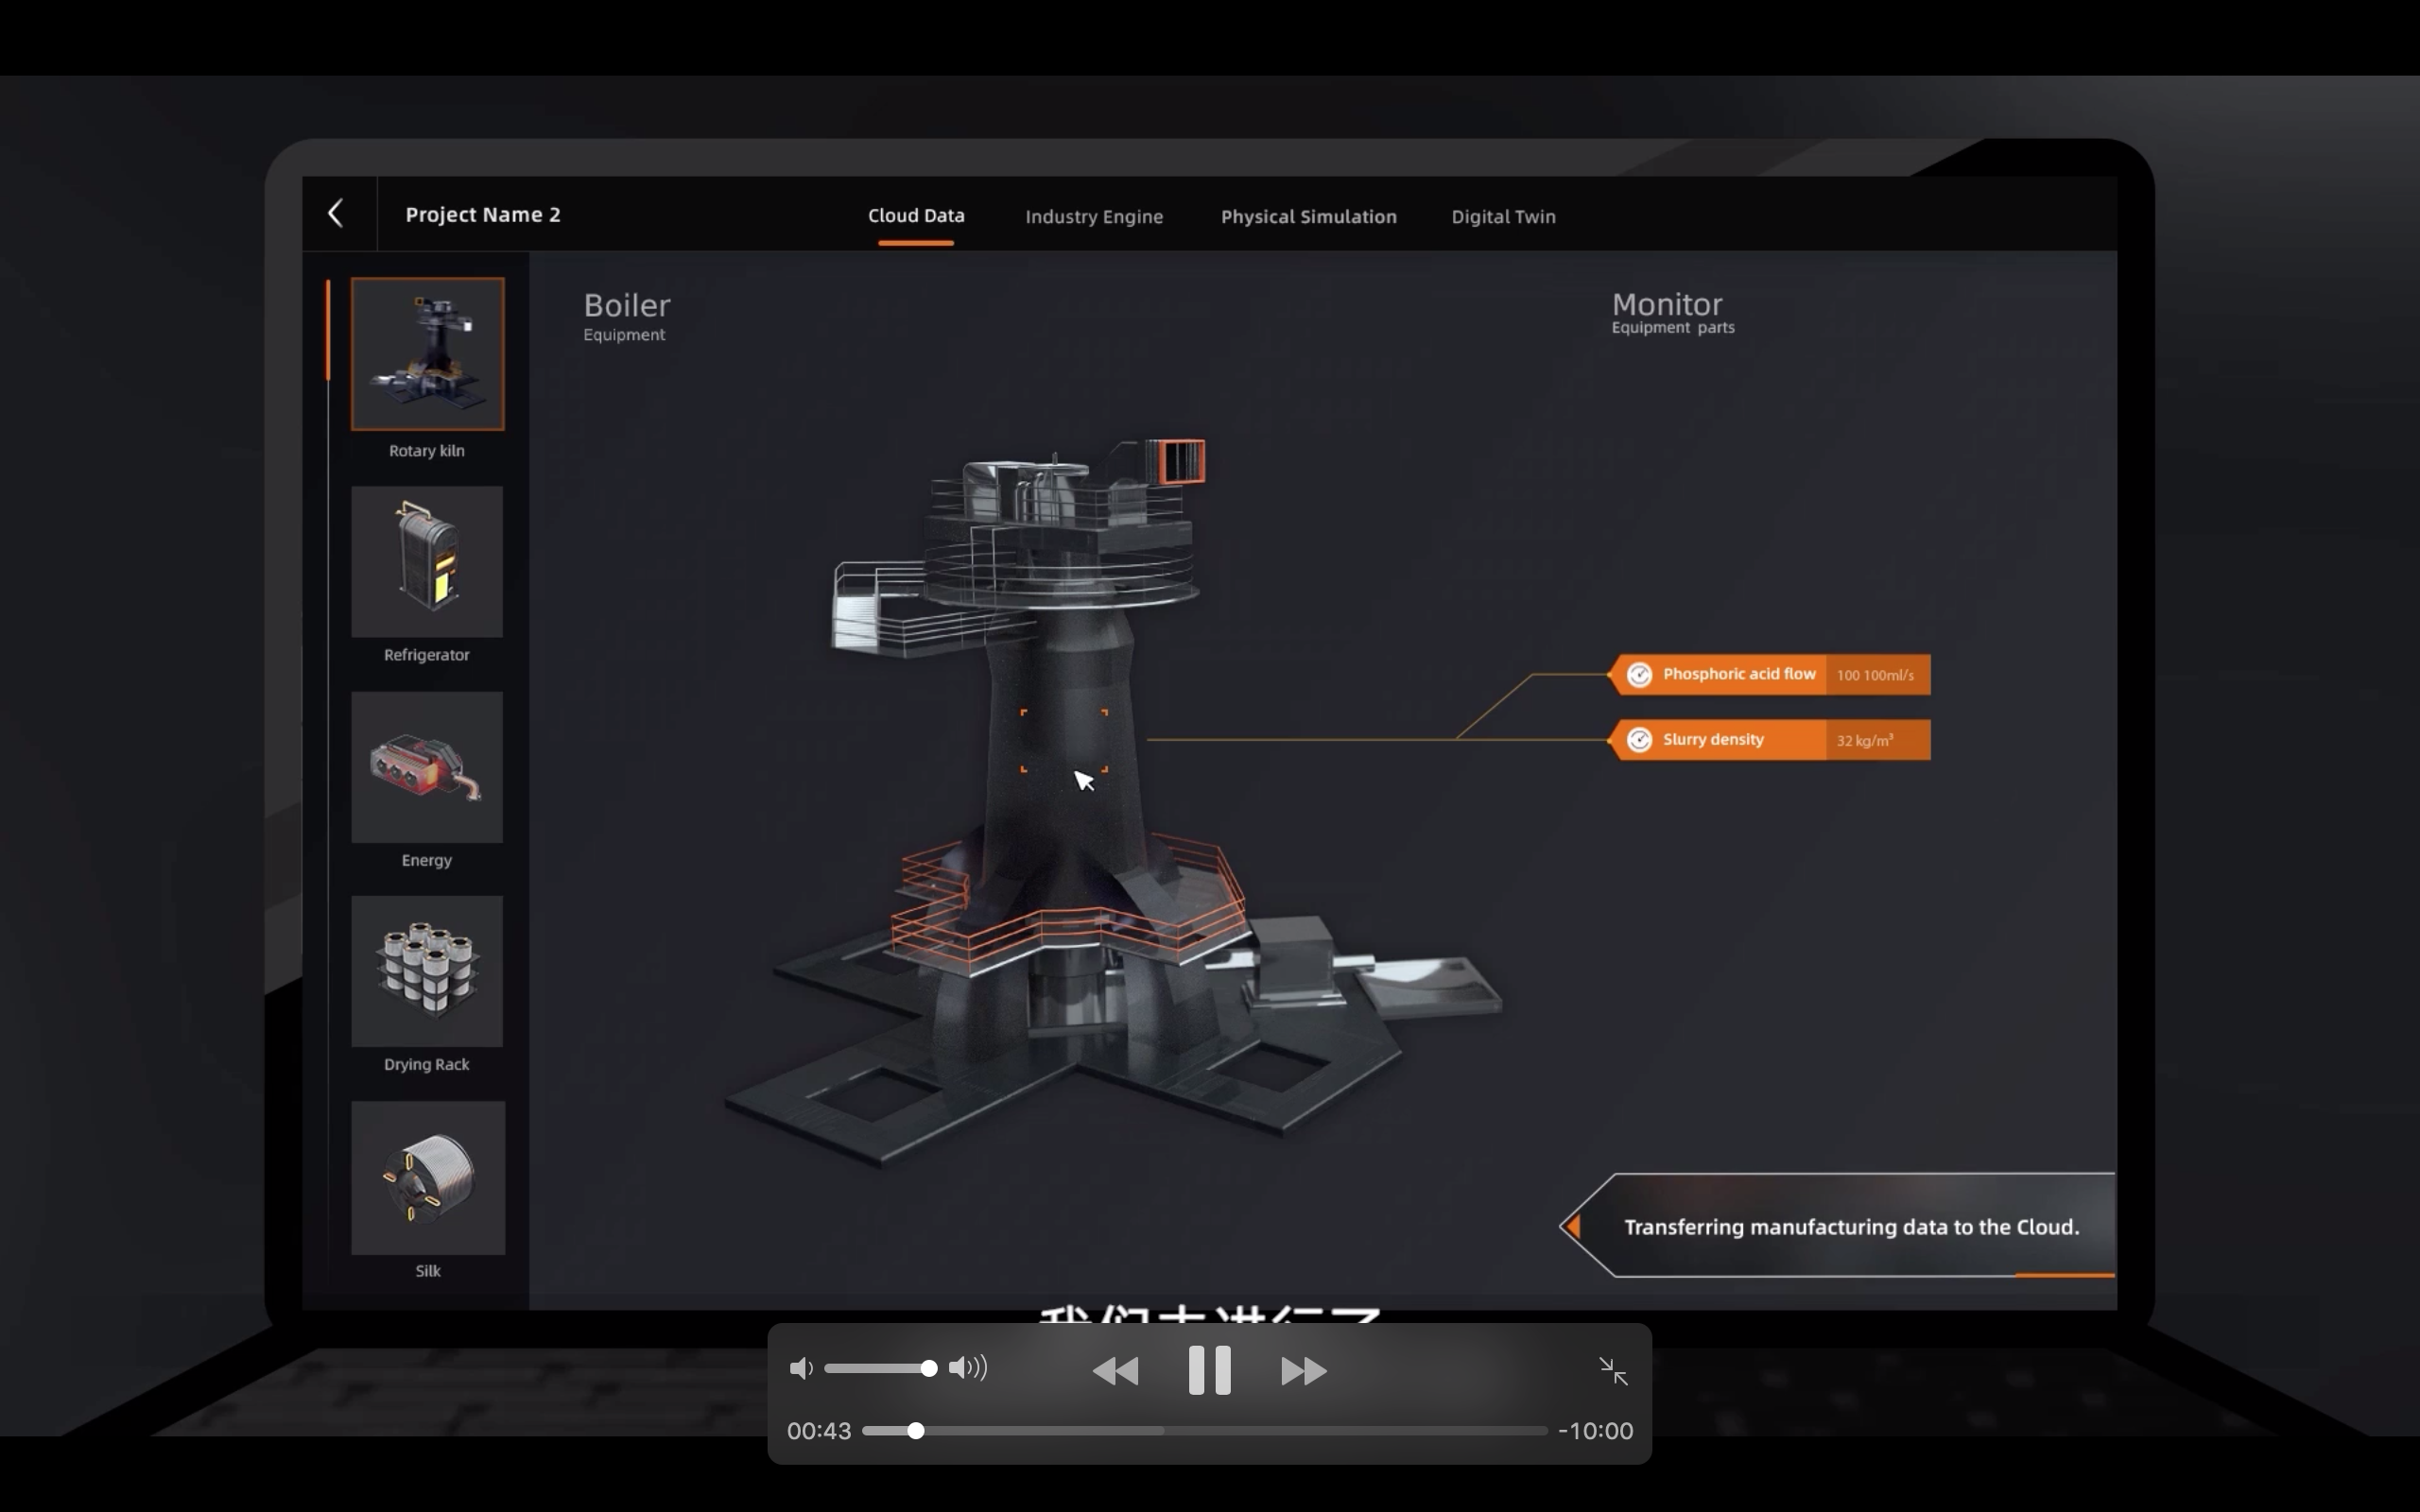Click the video progress scrubber bar

click(x=1205, y=1431)
